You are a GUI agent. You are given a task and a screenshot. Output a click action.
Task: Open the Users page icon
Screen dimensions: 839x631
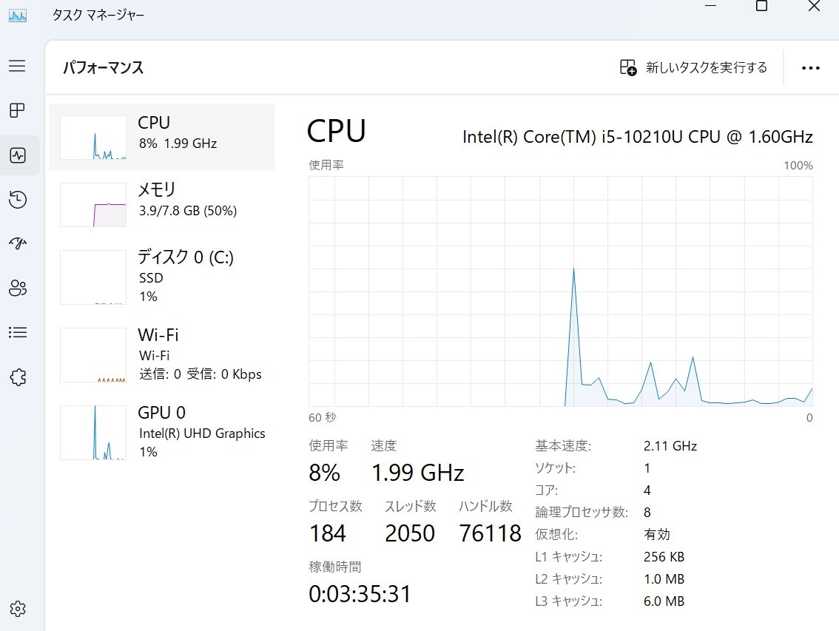(18, 288)
